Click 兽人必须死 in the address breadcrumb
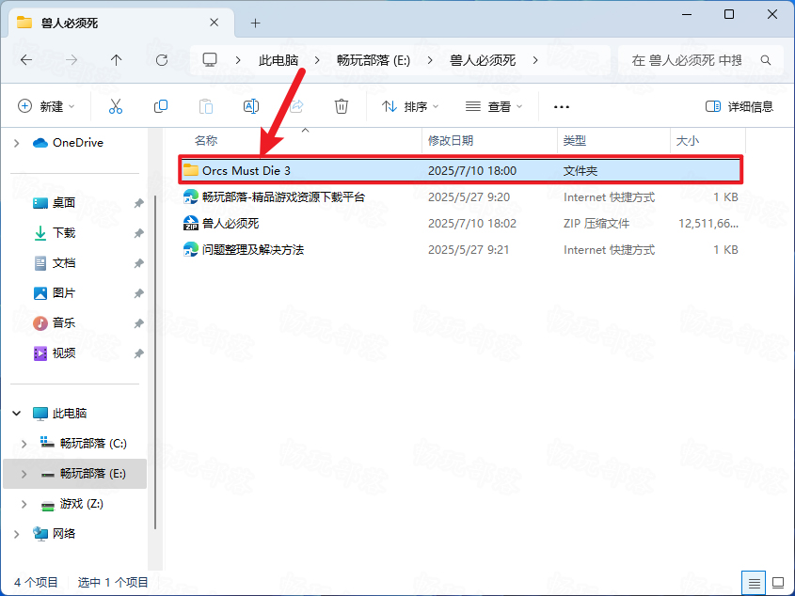 coord(483,60)
